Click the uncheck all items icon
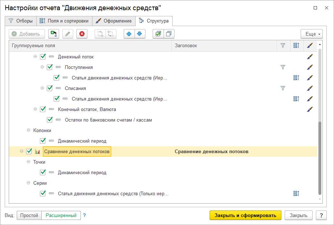The image size is (334, 225). point(169,34)
